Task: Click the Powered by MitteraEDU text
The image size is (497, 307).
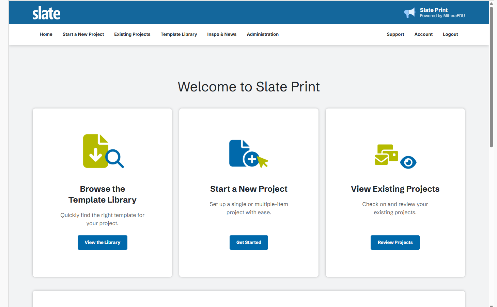Action: point(442,16)
